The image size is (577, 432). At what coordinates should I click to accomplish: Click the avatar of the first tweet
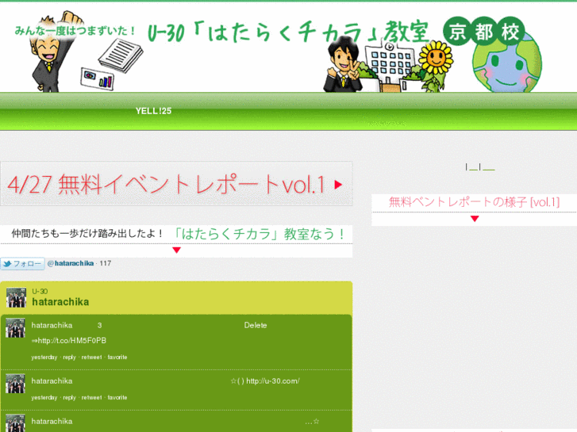(x=15, y=328)
